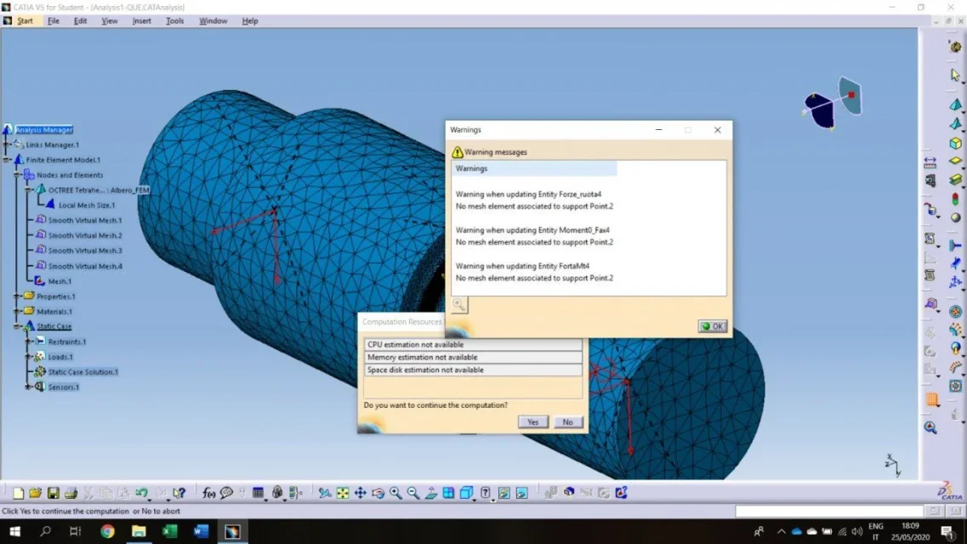
Task: Activate the Fly mode icon
Action: (324, 493)
